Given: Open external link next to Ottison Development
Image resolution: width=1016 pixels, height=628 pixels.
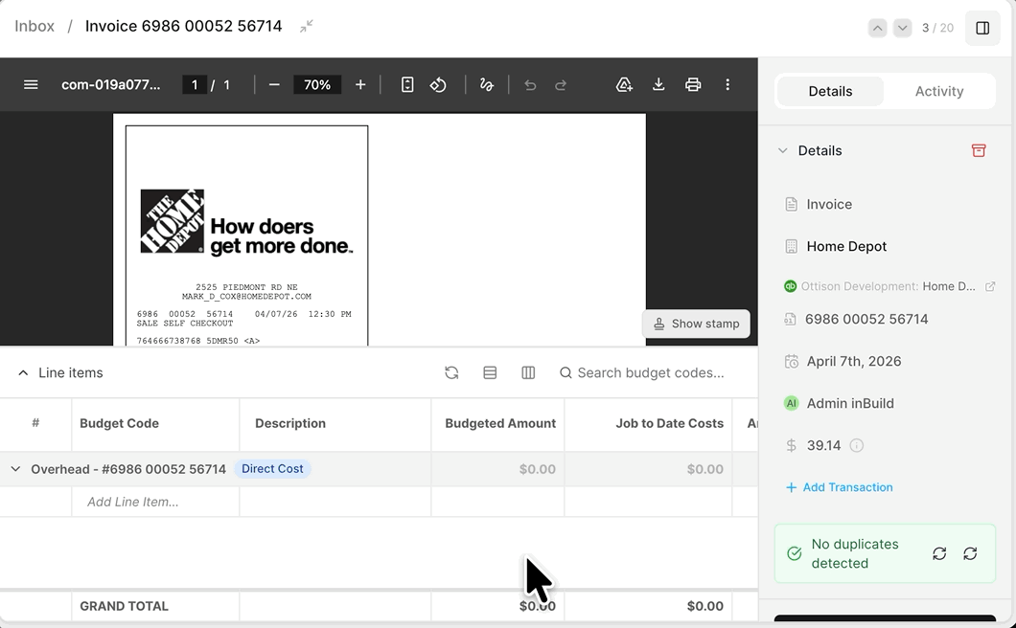Looking at the screenshot, I should [990, 286].
